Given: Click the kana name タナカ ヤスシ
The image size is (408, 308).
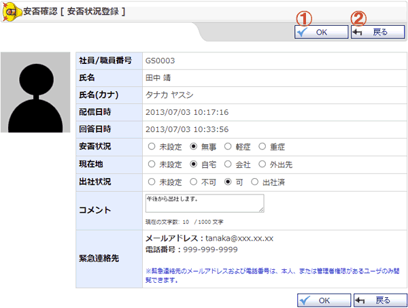Looking at the screenshot, I should tap(169, 95).
